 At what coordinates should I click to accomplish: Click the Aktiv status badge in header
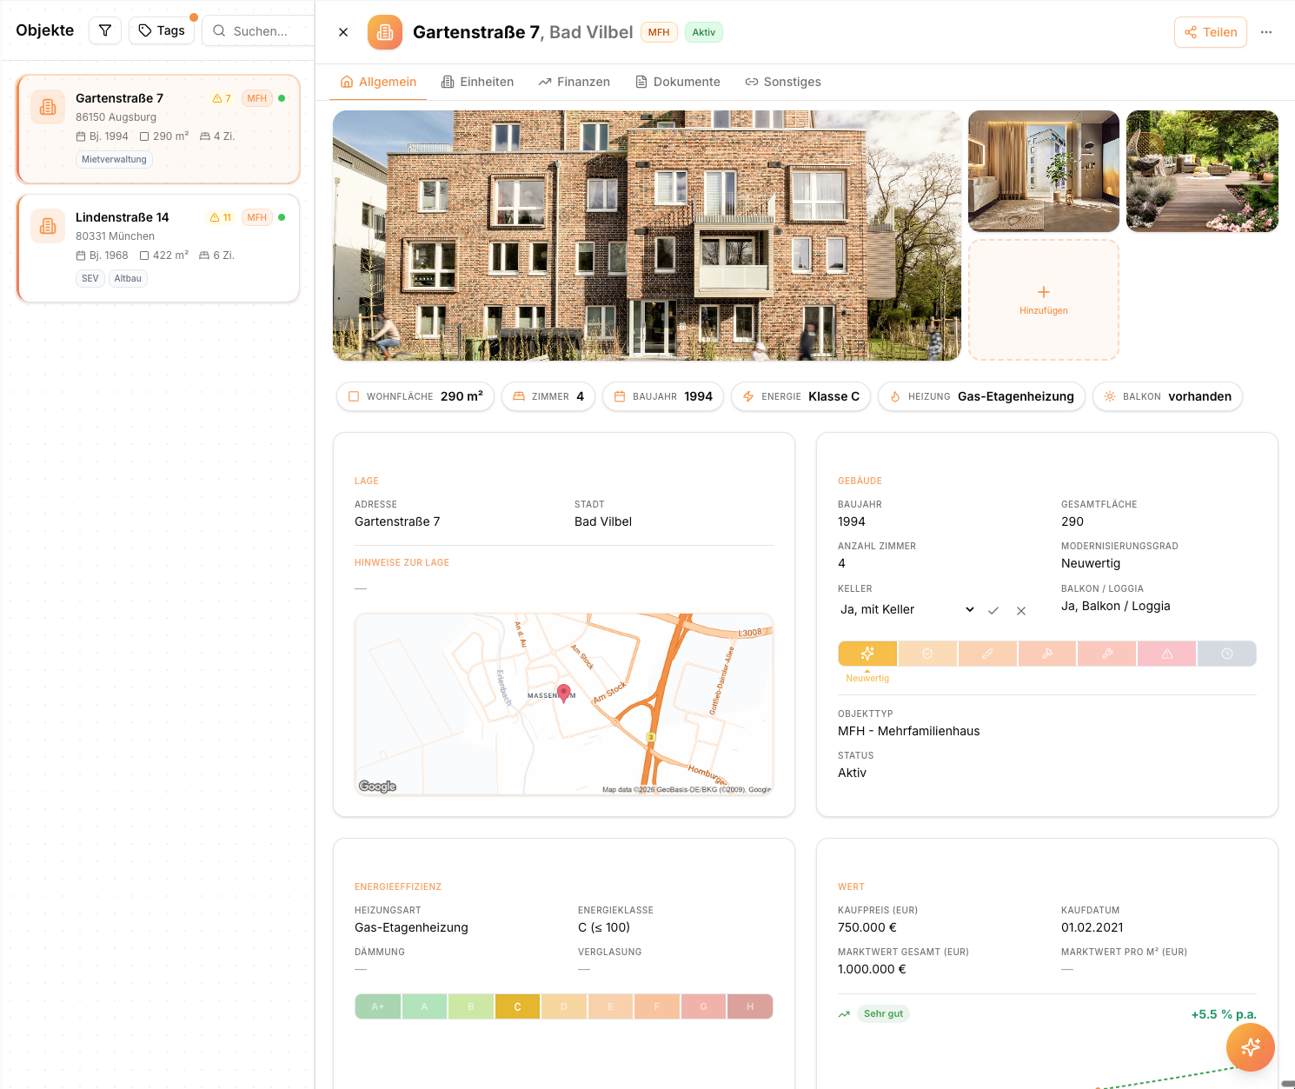[704, 32]
